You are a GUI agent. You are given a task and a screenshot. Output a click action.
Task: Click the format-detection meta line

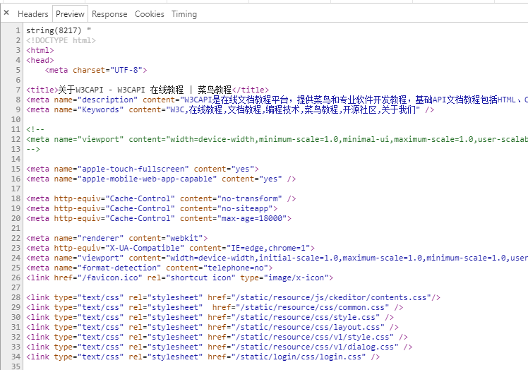(150, 268)
